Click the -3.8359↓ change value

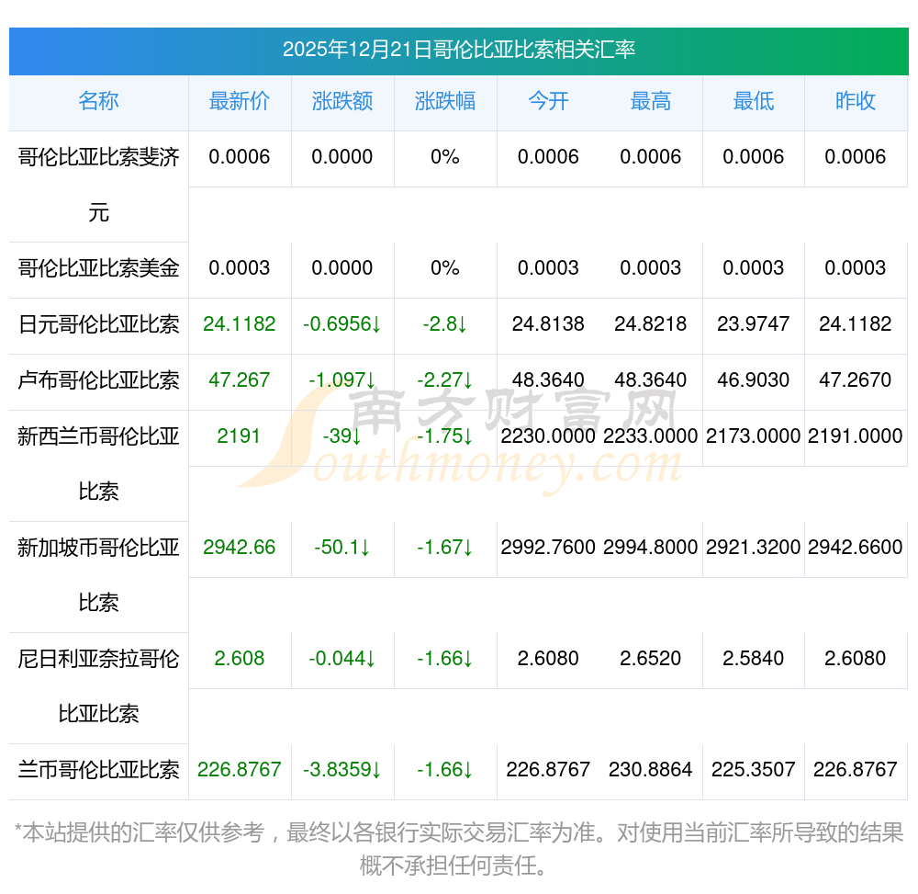[x=341, y=770]
